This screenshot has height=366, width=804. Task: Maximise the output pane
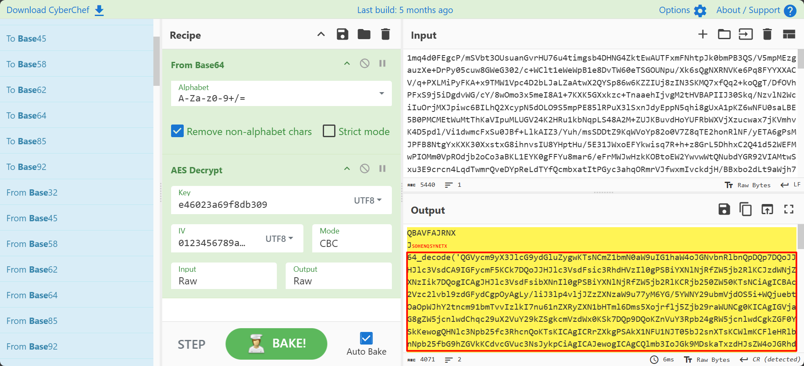(788, 209)
